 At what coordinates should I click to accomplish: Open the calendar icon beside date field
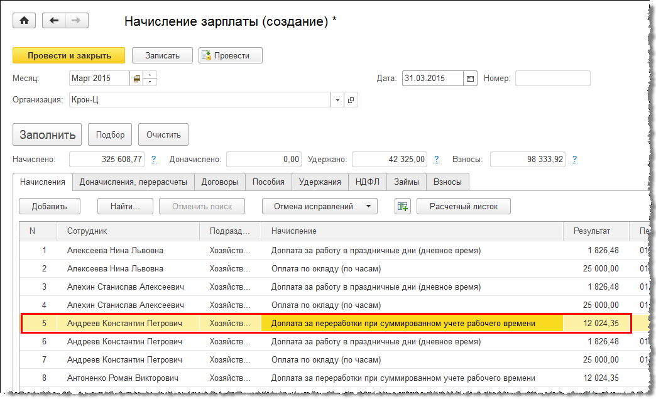[470, 79]
